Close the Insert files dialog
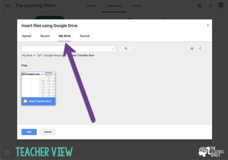This screenshot has width=228, height=160. pos(208,25)
